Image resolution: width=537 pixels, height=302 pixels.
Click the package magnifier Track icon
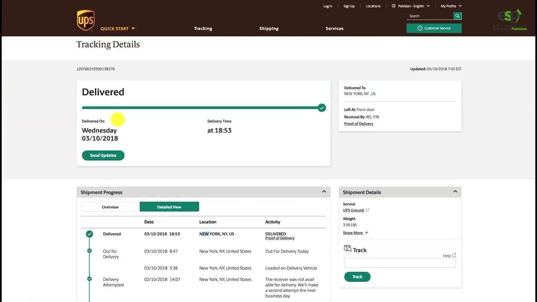point(348,248)
